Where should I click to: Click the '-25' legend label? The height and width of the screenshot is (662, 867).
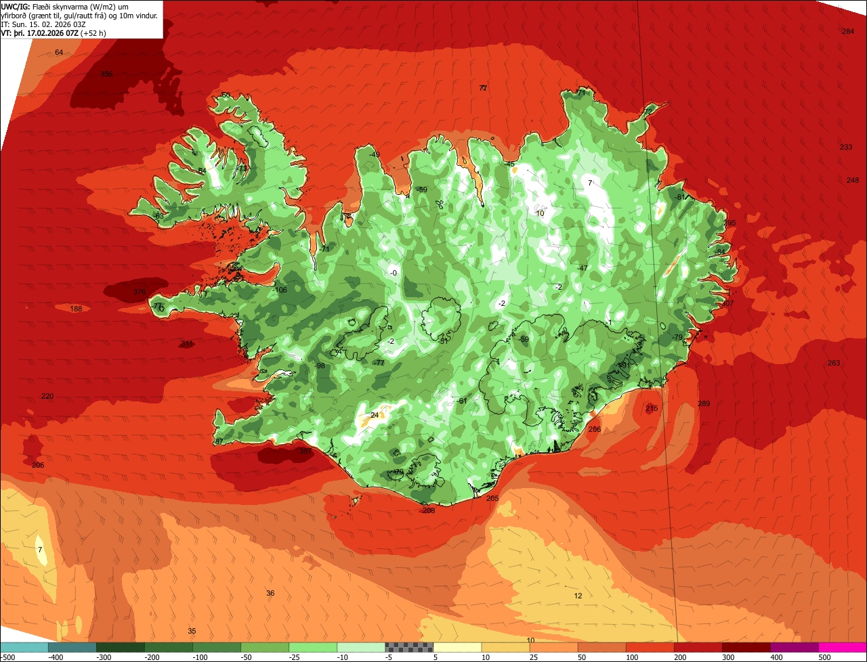click(x=296, y=657)
